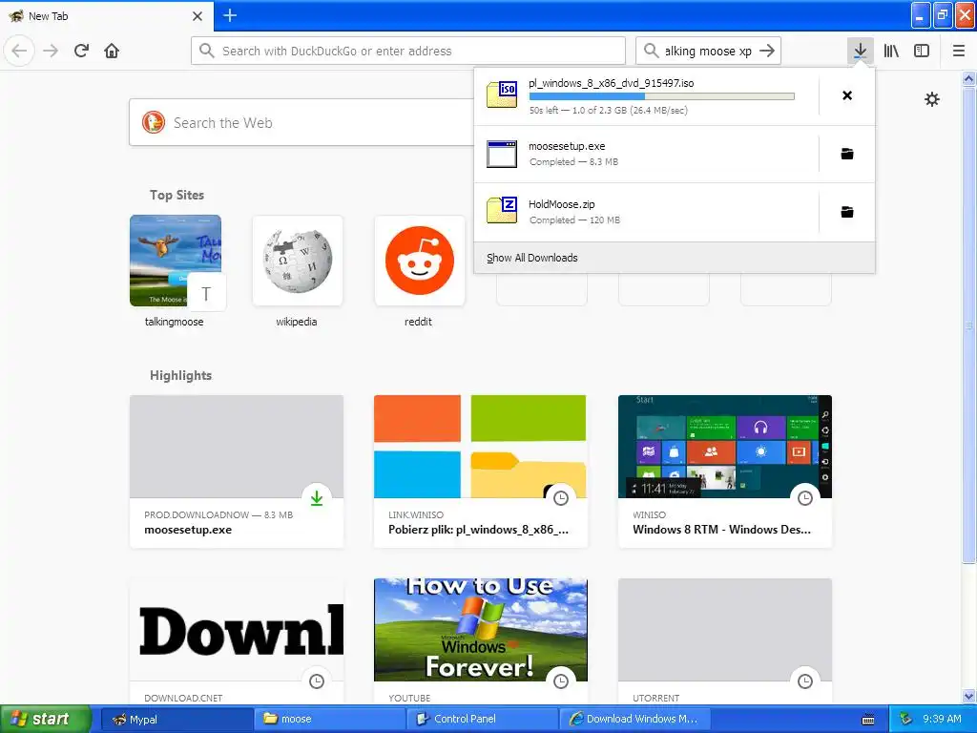Click the history clock on Windows 8 RTM card
The height and width of the screenshot is (733, 977).
point(805,498)
